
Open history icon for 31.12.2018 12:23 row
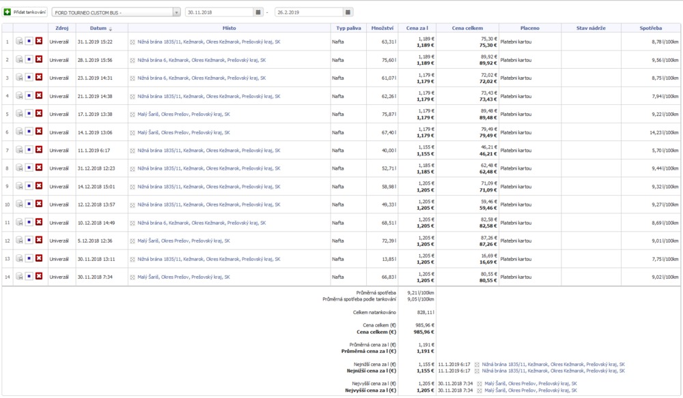pyautogui.click(x=19, y=168)
